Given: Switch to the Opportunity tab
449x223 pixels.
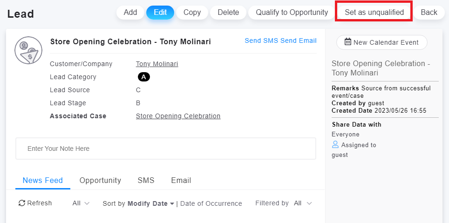Looking at the screenshot, I should click(x=100, y=180).
